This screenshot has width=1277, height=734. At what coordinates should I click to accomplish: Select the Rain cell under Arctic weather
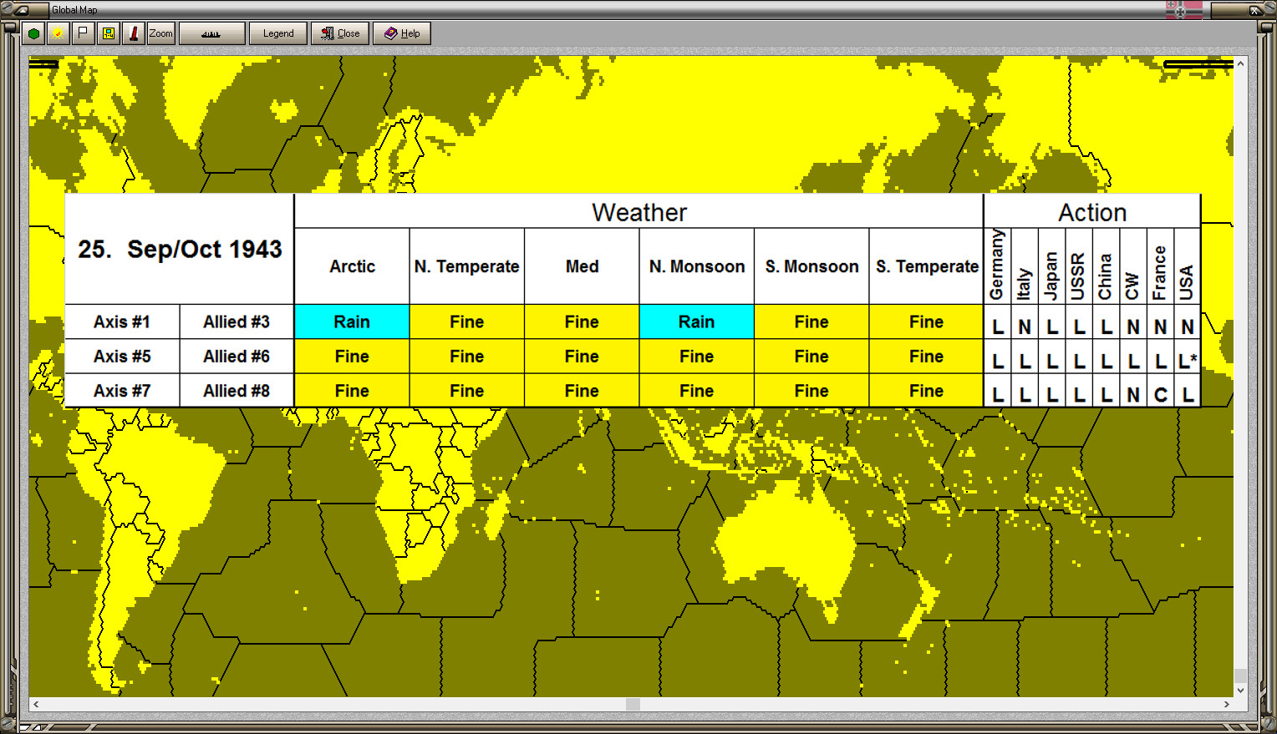tap(351, 321)
